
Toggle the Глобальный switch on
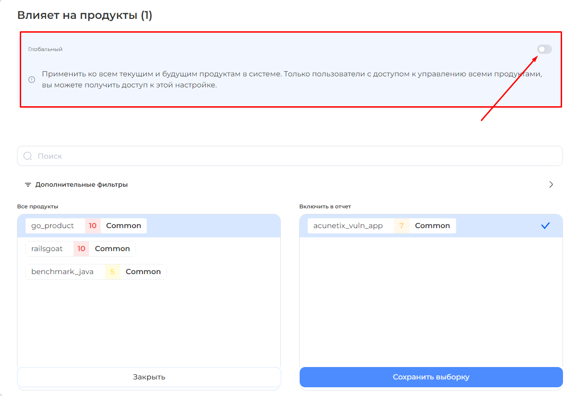544,49
